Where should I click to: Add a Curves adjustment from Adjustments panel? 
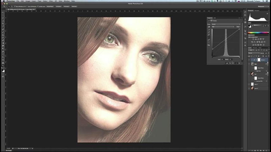click(x=258, y=39)
